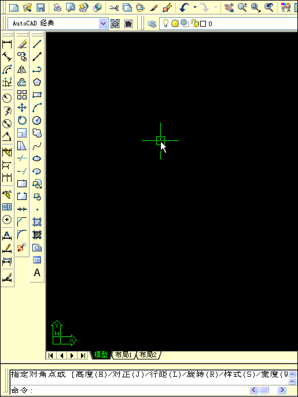Switch to the 布局2 tab

148,355
